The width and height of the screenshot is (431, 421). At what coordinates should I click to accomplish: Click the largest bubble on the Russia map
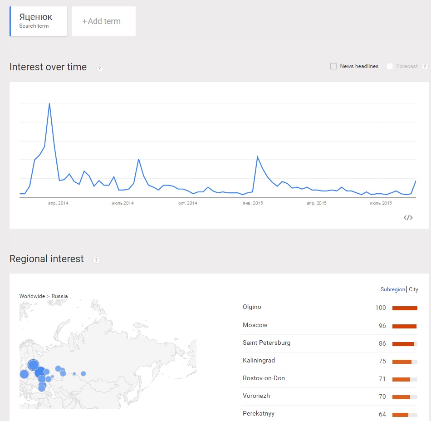pos(33,365)
